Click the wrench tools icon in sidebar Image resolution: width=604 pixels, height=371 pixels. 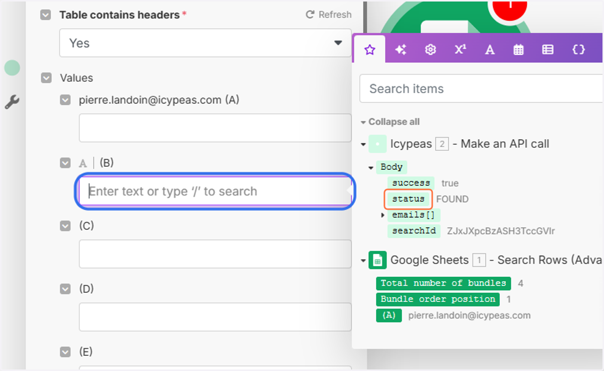tap(12, 102)
